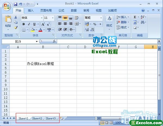The image size is (163, 126).
Task: Open the font size 11 dropdown
Action: (x=53, y=18)
